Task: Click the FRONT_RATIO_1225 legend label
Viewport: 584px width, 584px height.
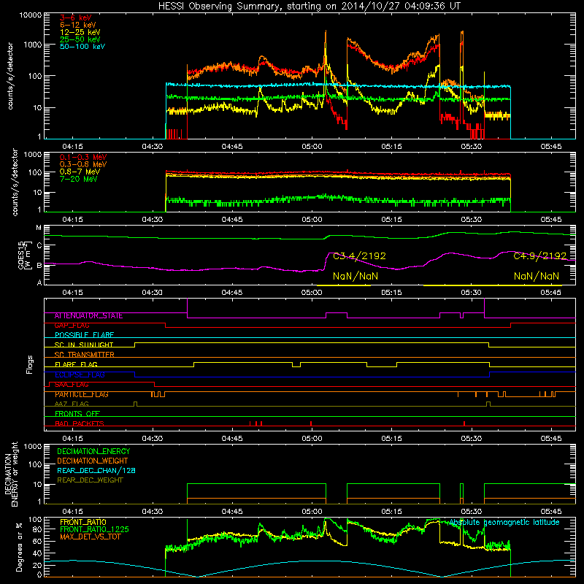Action: 94,530
